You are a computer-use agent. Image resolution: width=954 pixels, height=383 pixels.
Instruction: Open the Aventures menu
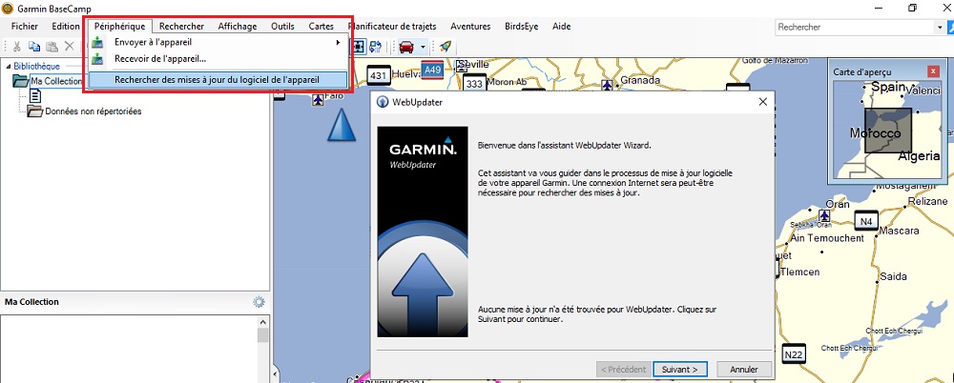(471, 26)
